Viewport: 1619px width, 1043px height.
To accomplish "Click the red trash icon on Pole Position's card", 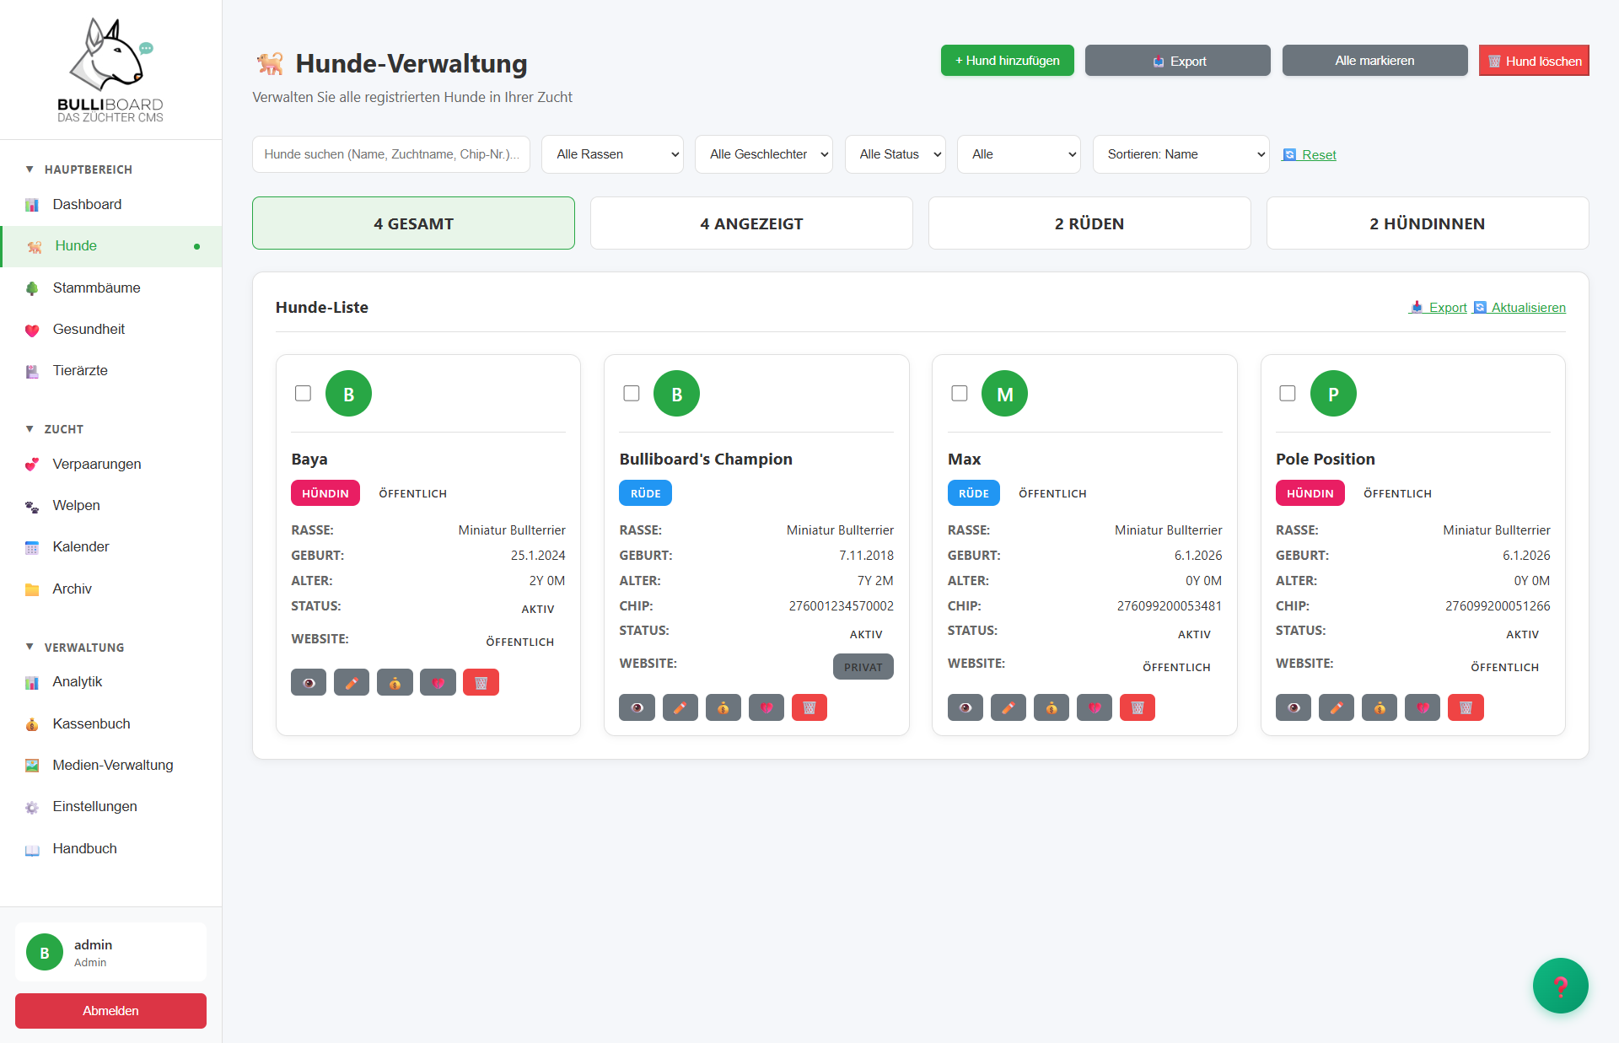I will click(1465, 707).
